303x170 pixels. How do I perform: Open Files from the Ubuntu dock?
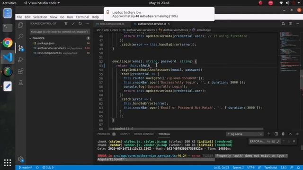pos(8,13)
